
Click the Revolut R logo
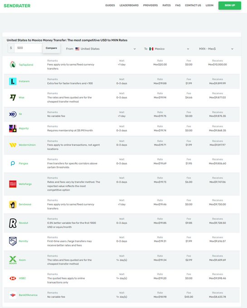pos(13,223)
